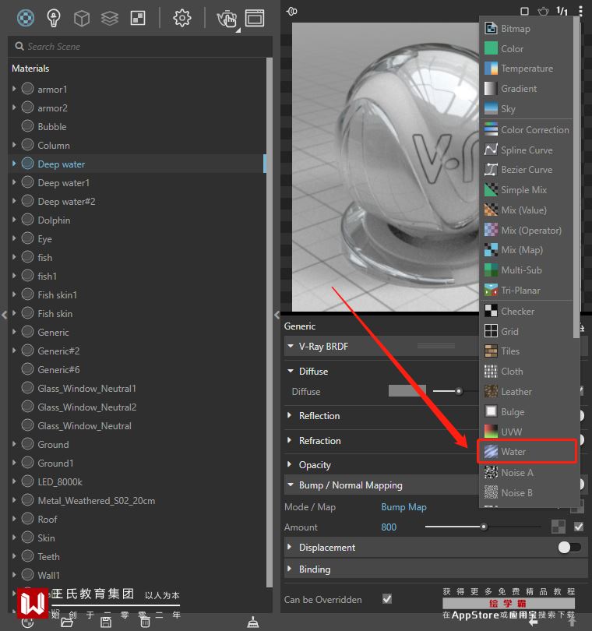
Task: Click the preview options kebab menu
Action: tap(580, 11)
